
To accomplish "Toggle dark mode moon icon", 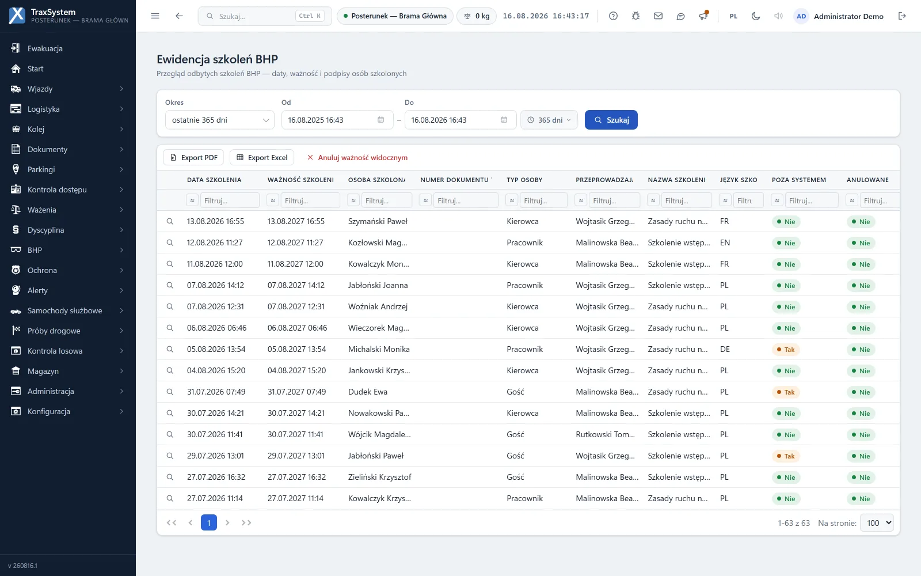I will pyautogui.click(x=756, y=16).
